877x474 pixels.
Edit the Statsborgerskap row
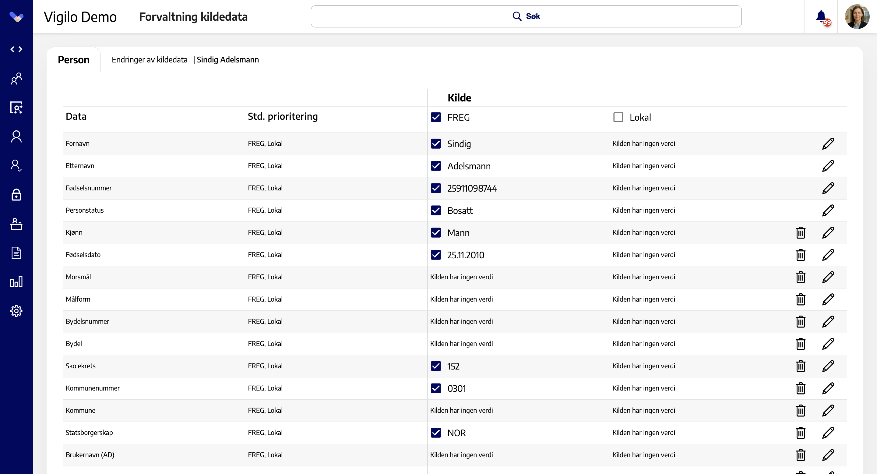pyautogui.click(x=828, y=433)
